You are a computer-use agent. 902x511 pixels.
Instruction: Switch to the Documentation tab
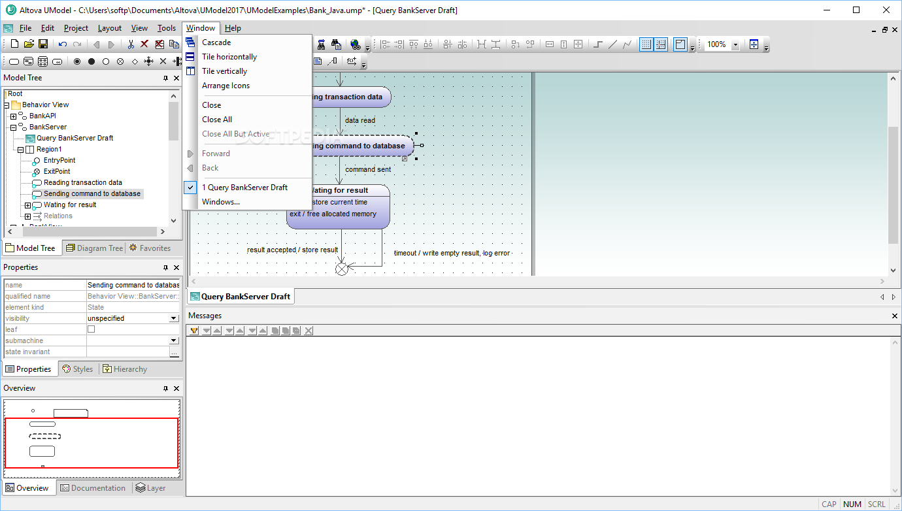point(92,488)
